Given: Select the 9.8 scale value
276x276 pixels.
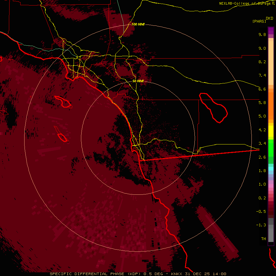Looking at the screenshot, I should click(x=262, y=34).
